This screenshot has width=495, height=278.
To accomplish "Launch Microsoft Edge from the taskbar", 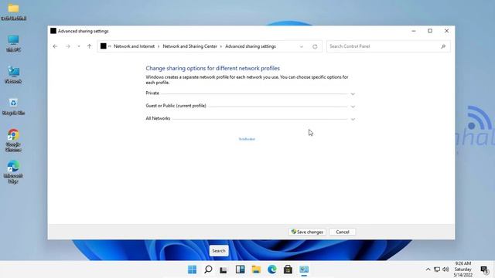I will pos(271,270).
